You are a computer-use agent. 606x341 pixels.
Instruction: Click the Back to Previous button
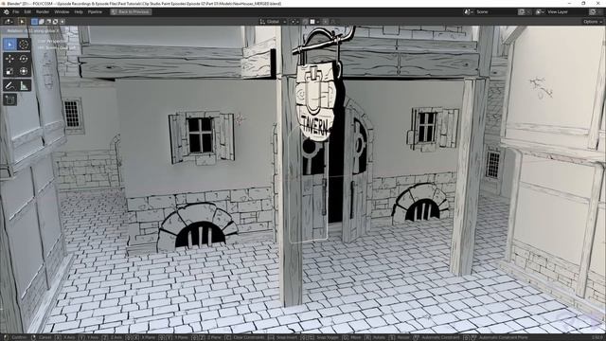coord(131,12)
